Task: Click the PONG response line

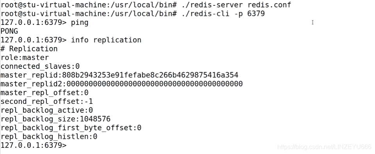Action: (x=9, y=31)
